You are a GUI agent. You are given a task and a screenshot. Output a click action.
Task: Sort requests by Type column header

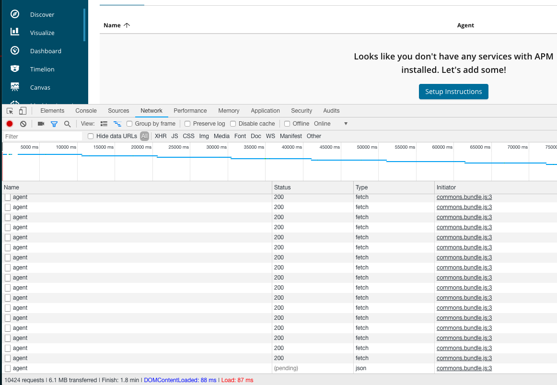click(x=394, y=187)
